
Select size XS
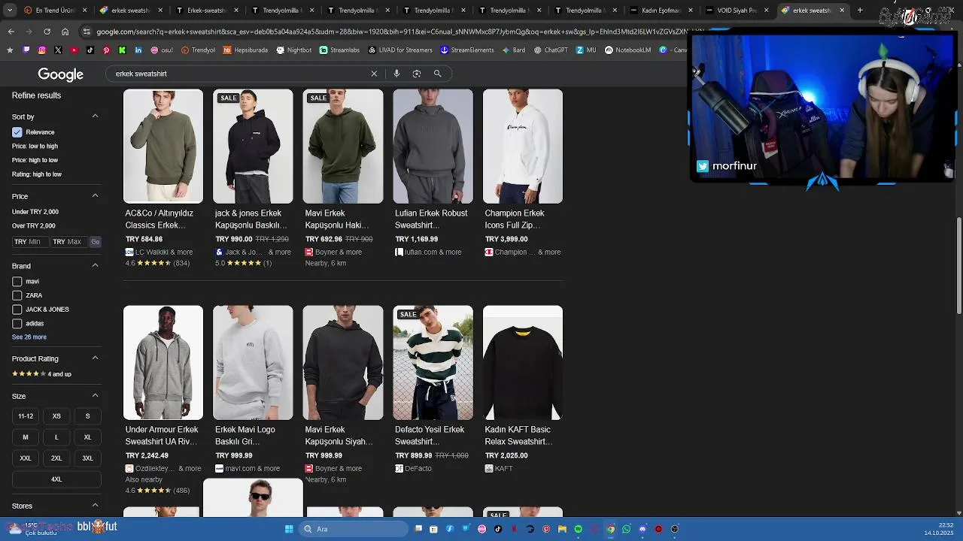[56, 416]
